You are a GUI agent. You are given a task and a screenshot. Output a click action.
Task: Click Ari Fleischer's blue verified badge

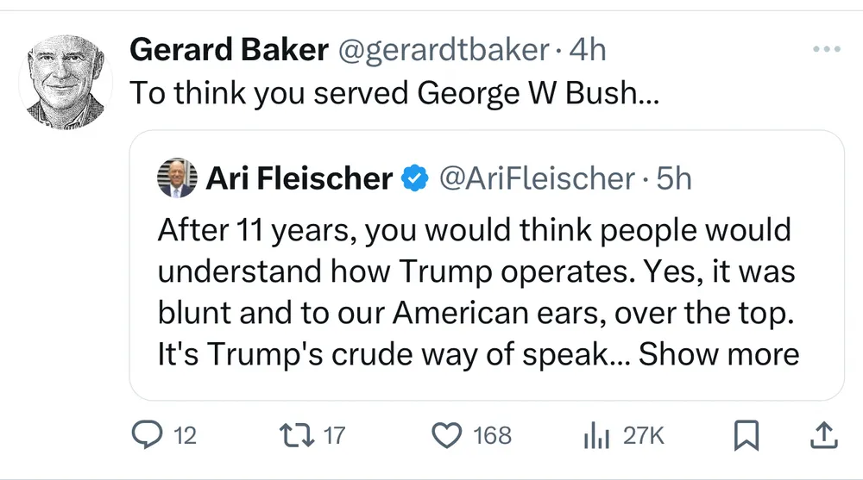[x=416, y=178]
